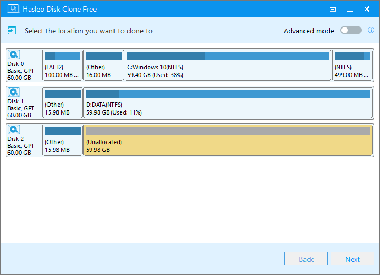Click the Hasleo Disk Clone app logo

[x=13, y=9]
